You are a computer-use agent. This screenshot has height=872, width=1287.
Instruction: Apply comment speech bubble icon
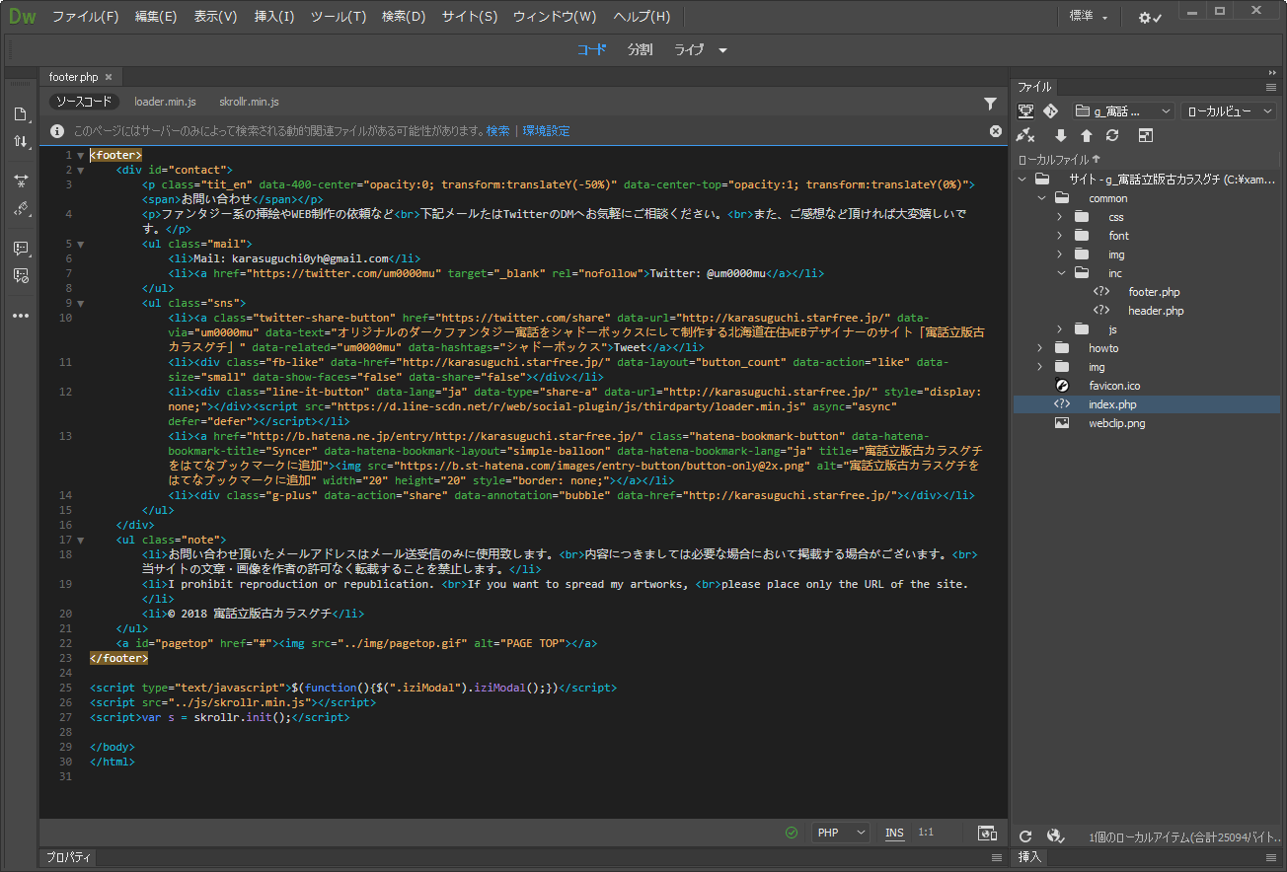coord(20,248)
